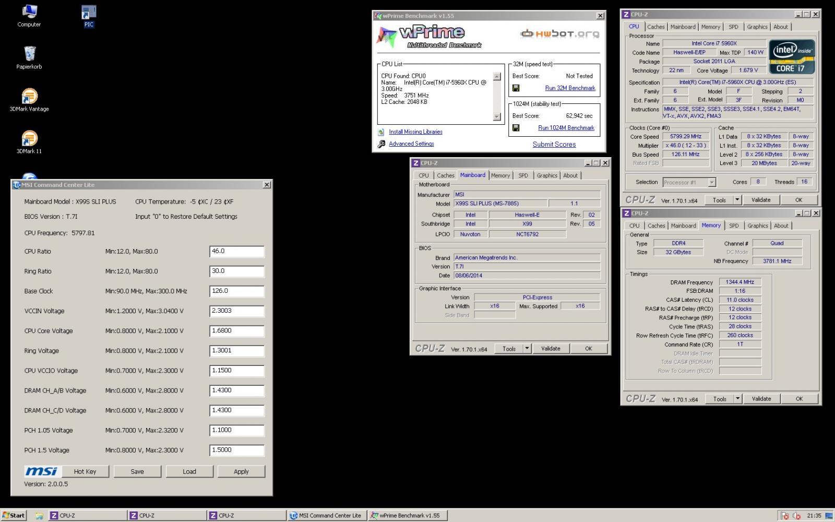The height and width of the screenshot is (522, 835).
Task: Open the Advanced Settings link in wPrime
Action: pyautogui.click(x=411, y=144)
